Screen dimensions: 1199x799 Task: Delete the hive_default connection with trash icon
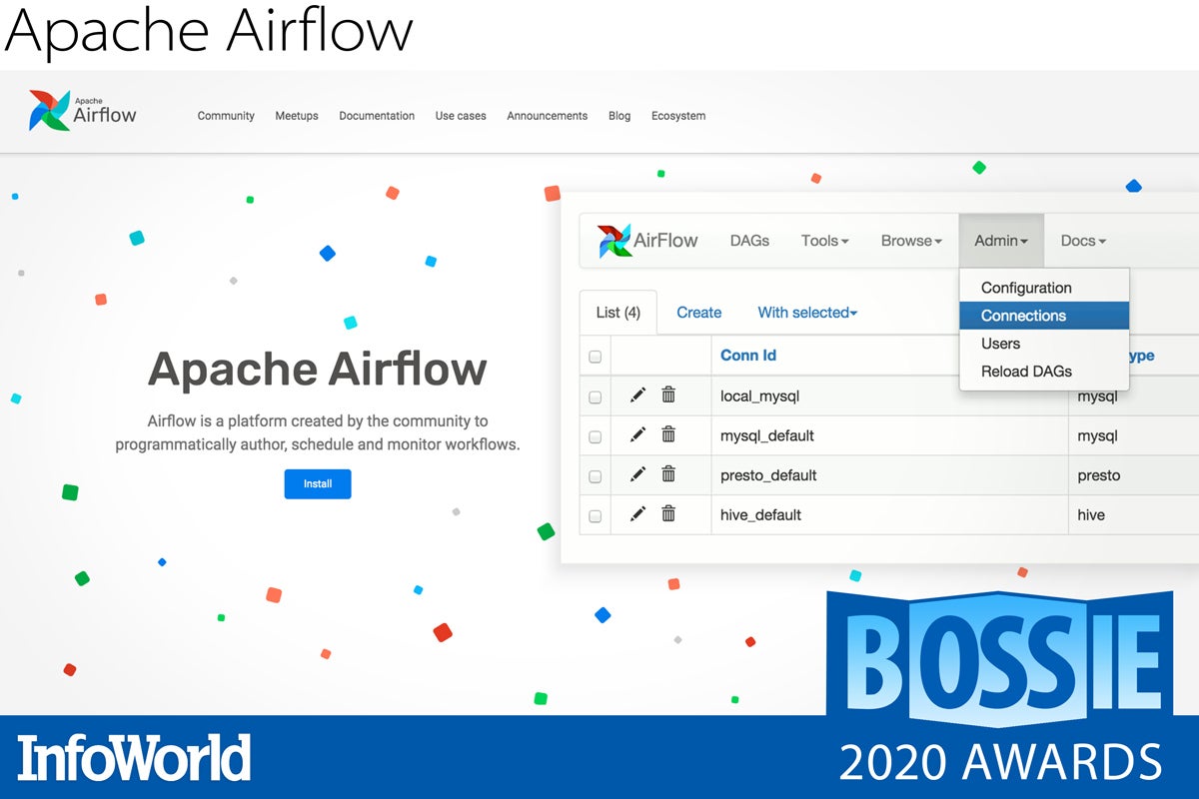point(668,514)
